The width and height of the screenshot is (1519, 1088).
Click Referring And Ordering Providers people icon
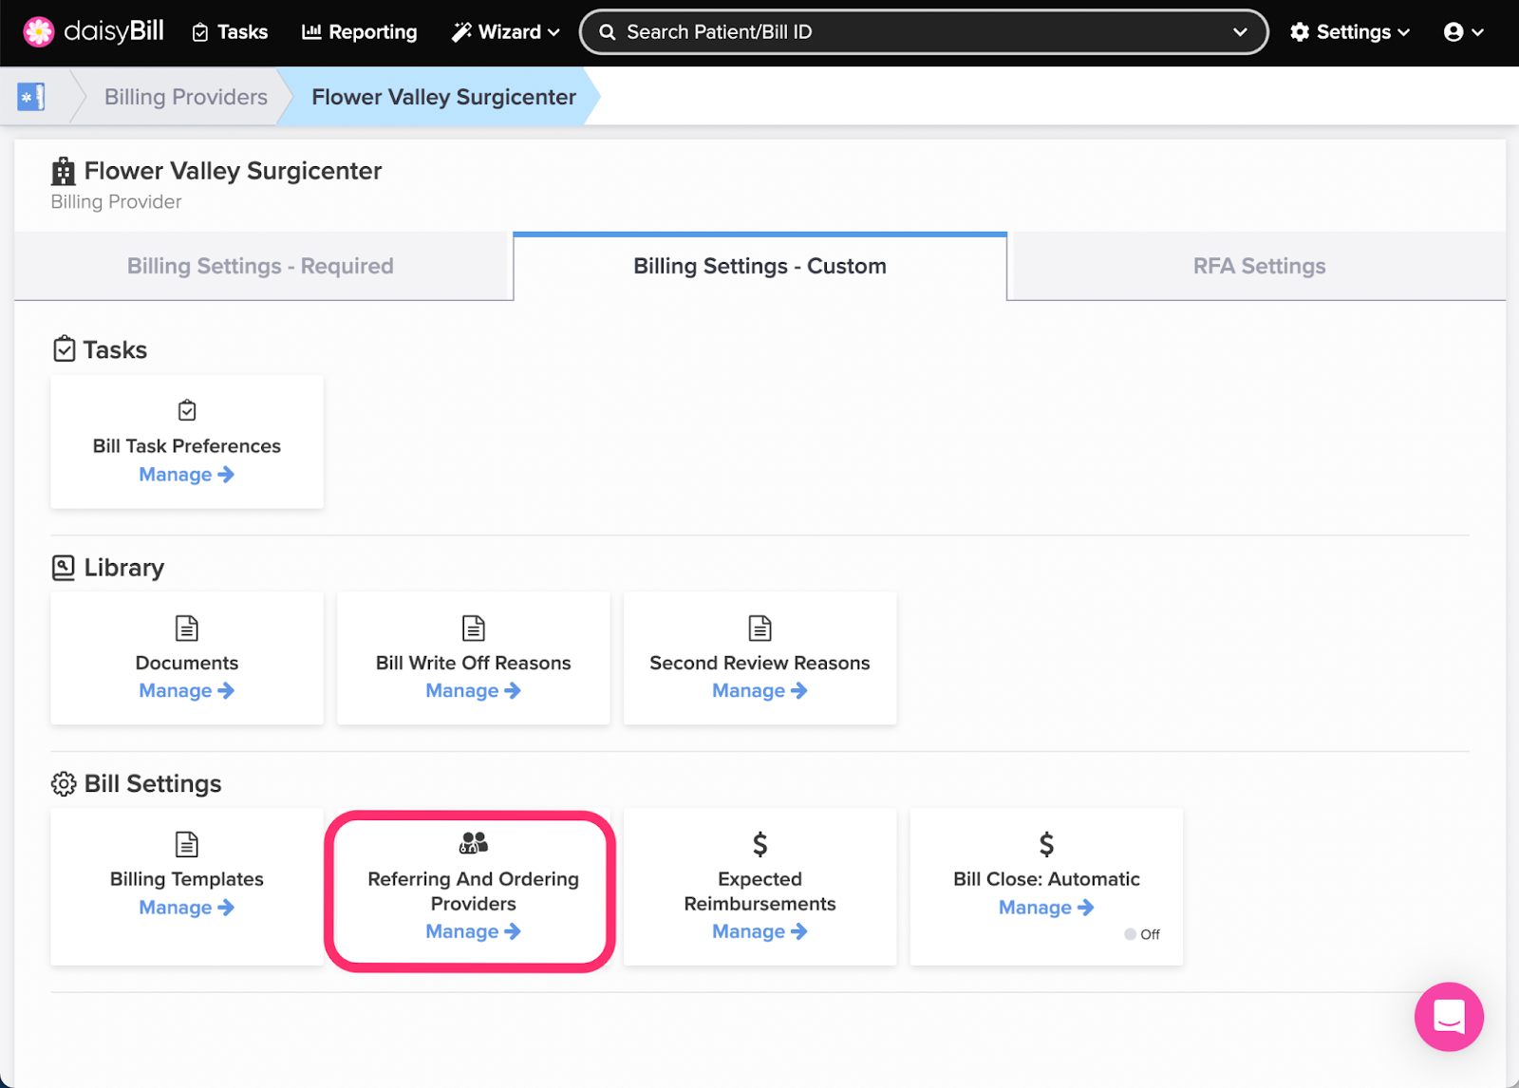tap(474, 843)
